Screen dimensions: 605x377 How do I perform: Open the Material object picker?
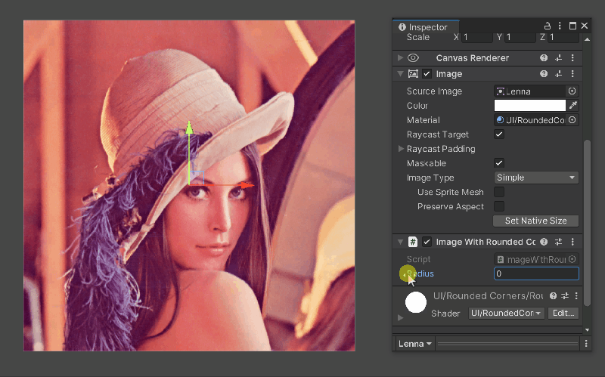(572, 120)
